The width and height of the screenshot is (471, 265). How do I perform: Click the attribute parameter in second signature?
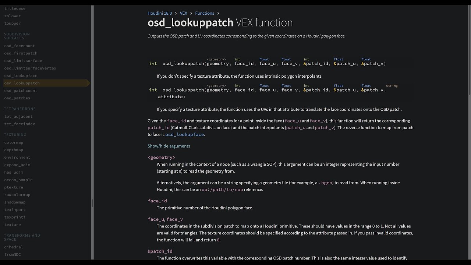coord(170,97)
